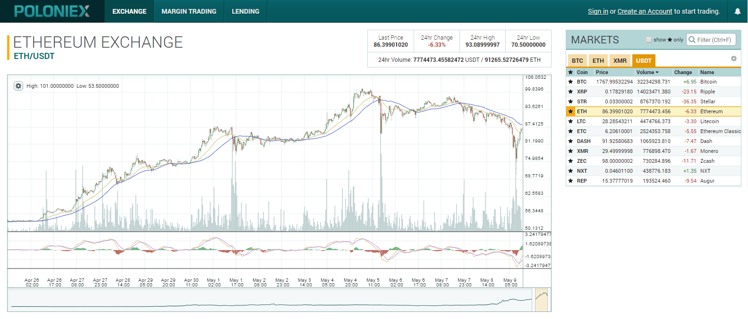Open the Lending tab
The image size is (748, 319).
pyautogui.click(x=246, y=11)
